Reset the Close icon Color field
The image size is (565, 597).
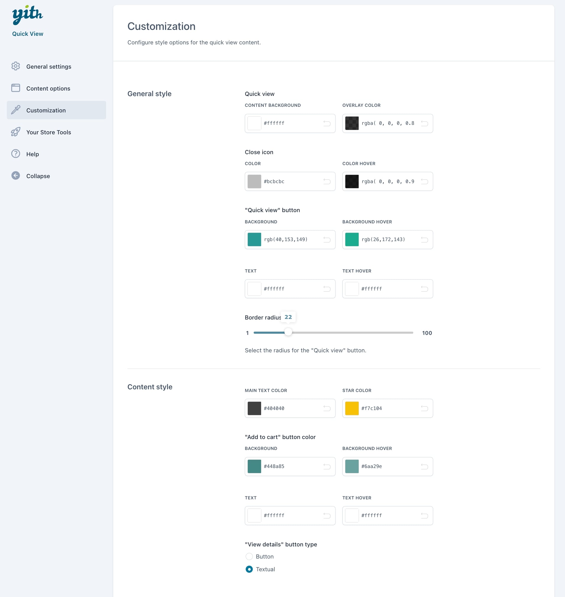[327, 181]
